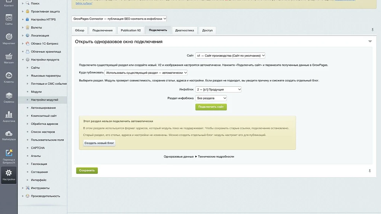Click the Поиск magnifier icon in the tree
The width and height of the screenshot is (381, 214).
(x=28, y=3)
